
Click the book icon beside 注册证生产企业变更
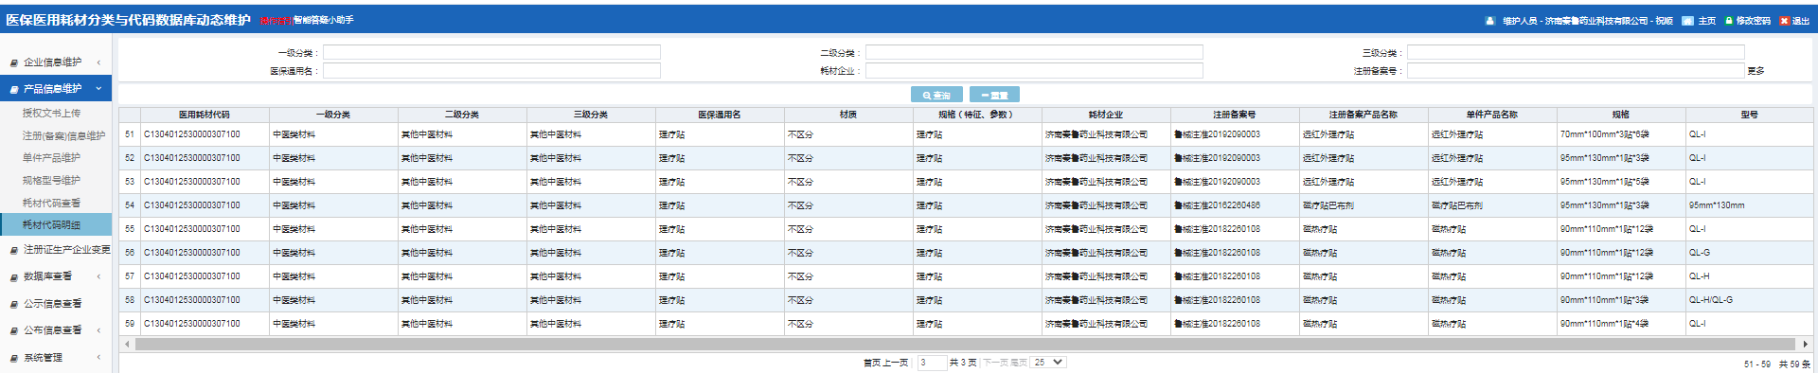14,250
